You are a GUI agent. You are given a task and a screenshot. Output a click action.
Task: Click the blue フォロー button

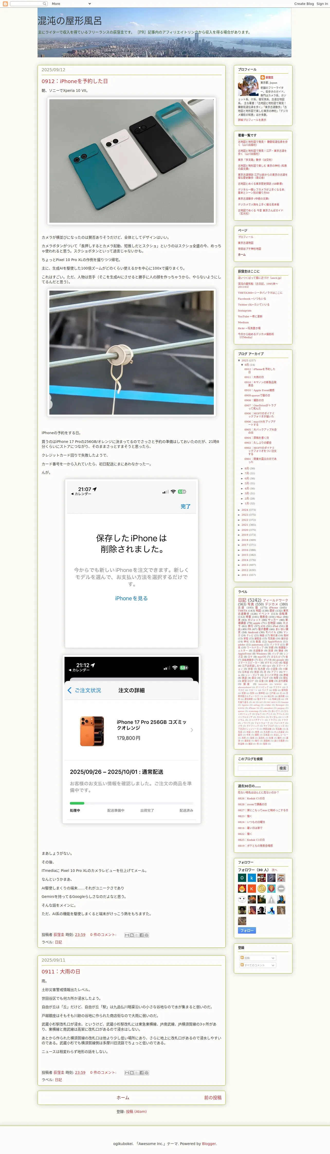click(247, 931)
